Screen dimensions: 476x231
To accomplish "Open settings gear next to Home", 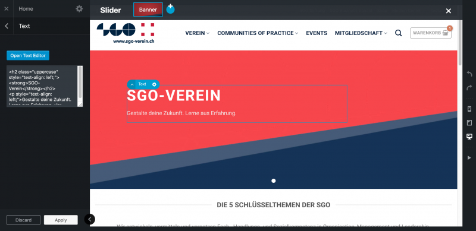I will click(x=79, y=9).
